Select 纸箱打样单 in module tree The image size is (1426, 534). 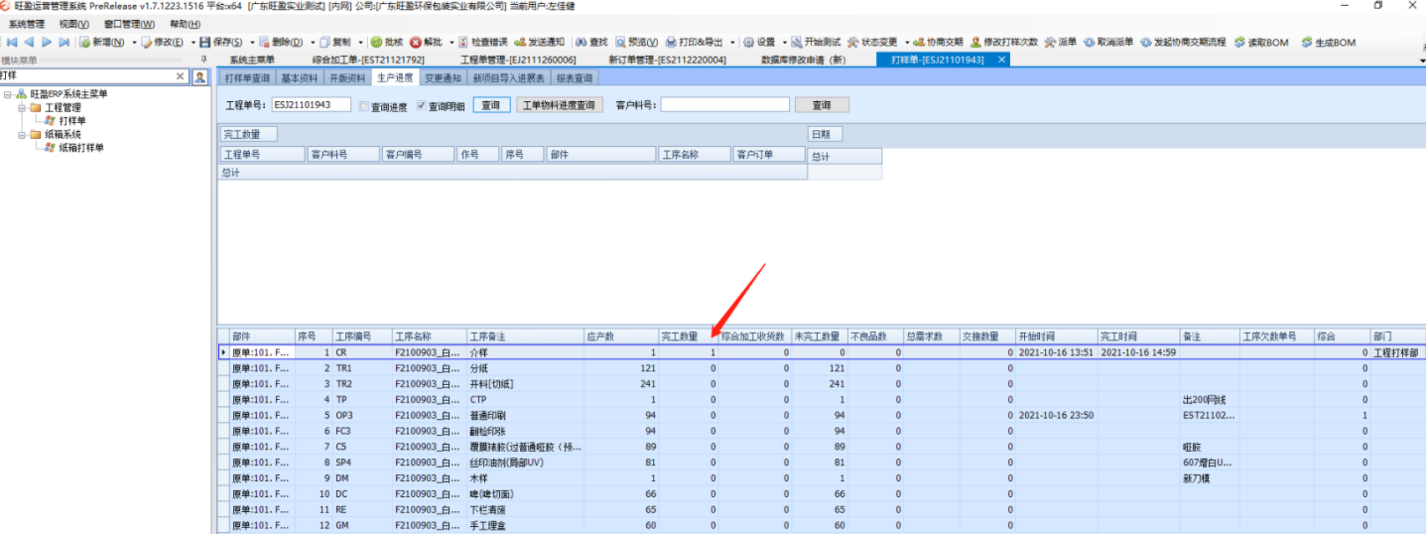point(80,148)
